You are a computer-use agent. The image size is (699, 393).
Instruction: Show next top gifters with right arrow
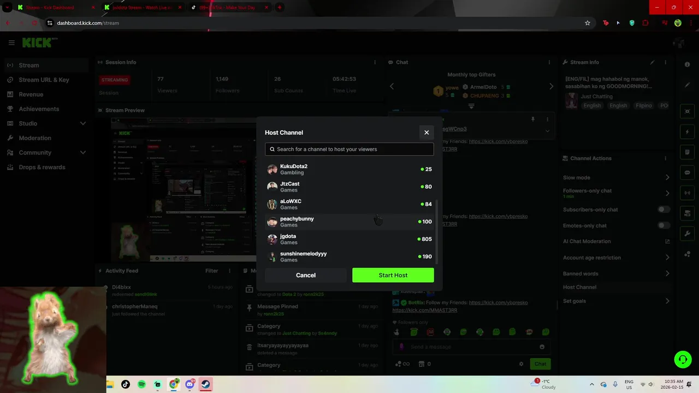click(x=551, y=86)
